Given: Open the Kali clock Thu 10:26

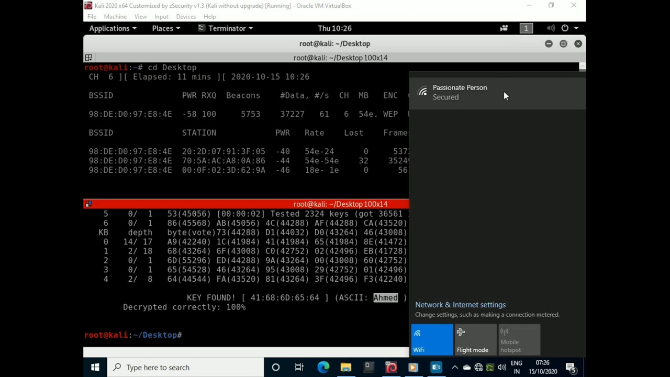Looking at the screenshot, I should pyautogui.click(x=334, y=28).
